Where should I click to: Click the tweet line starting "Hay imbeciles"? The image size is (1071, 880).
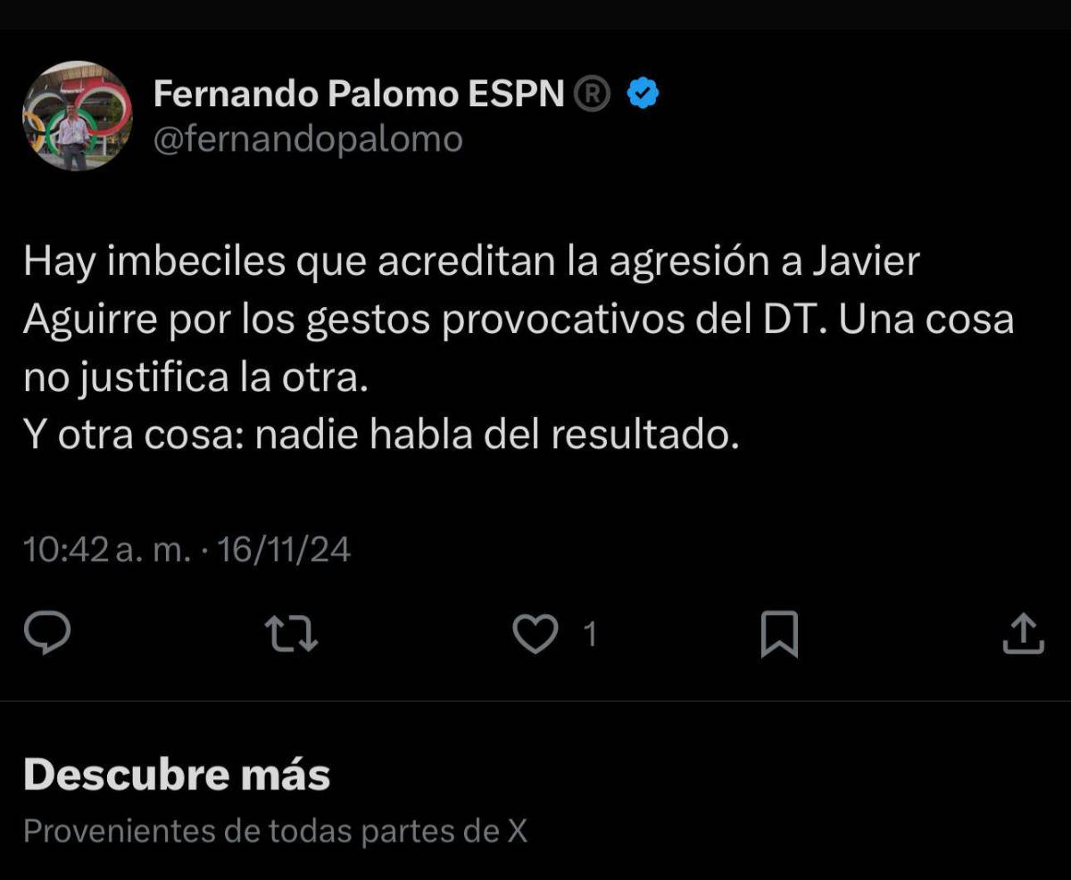pyautogui.click(x=471, y=262)
